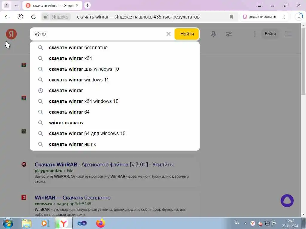The height and width of the screenshot is (229, 306).
Task: Click the tab counter showing 1
Action: pos(7,5)
